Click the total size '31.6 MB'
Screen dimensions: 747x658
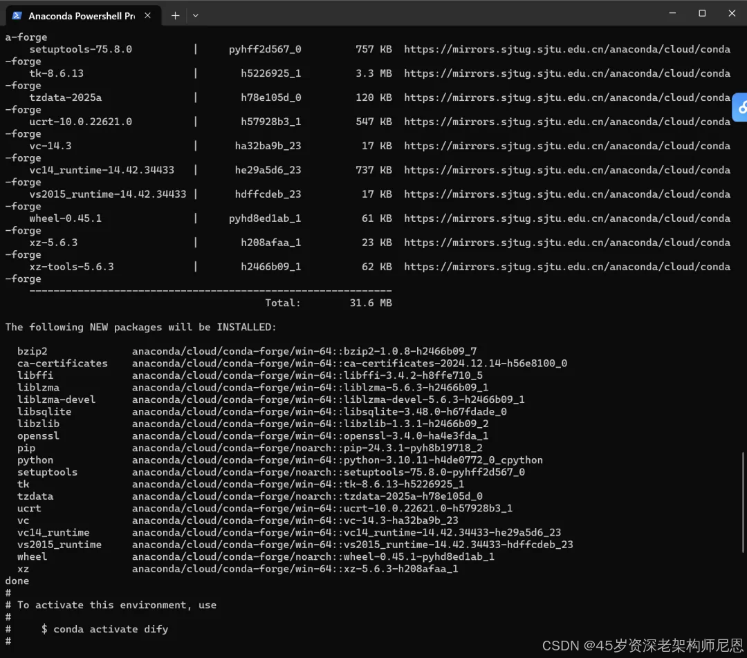[x=371, y=303]
